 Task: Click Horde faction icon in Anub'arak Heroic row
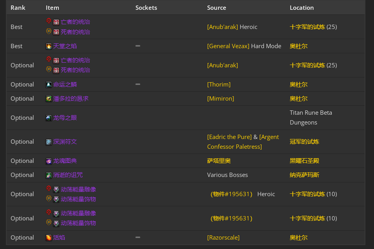(49, 21)
